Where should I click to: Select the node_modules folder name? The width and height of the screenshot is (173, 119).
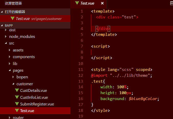click(x=22, y=37)
